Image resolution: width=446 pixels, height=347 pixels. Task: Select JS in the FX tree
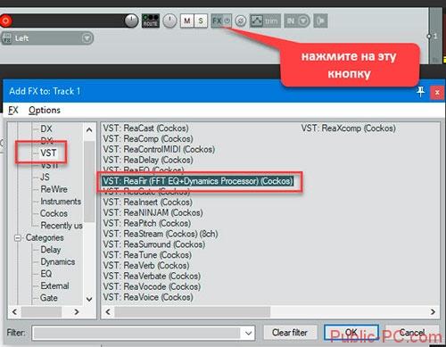click(45, 177)
